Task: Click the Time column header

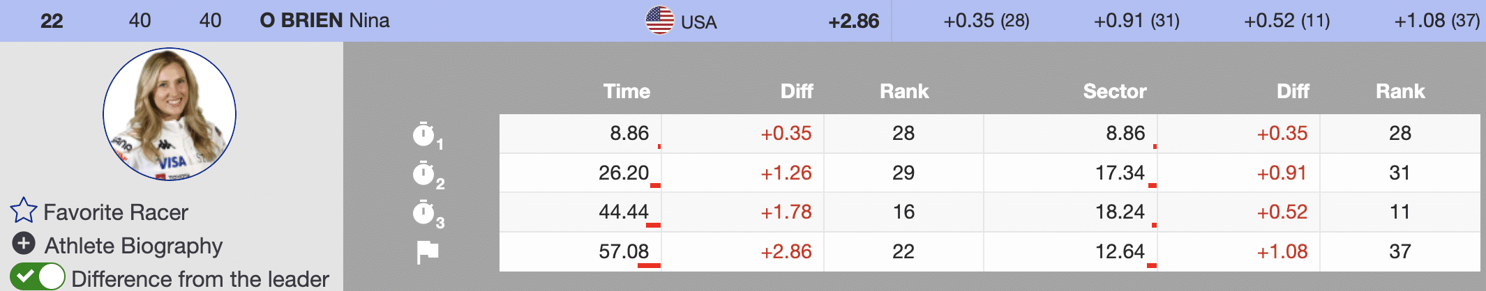Action: click(626, 91)
